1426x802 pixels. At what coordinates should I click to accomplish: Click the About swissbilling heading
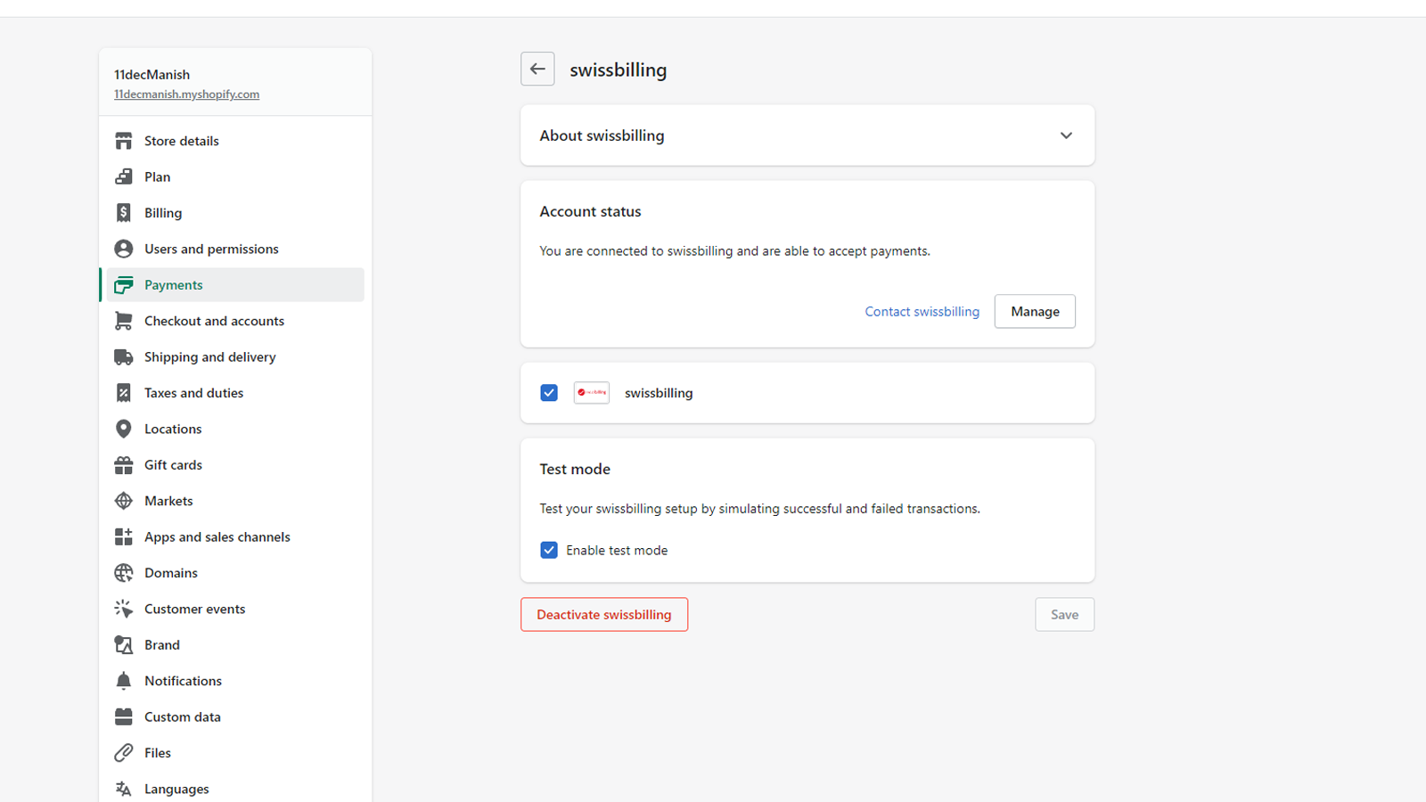(x=602, y=135)
